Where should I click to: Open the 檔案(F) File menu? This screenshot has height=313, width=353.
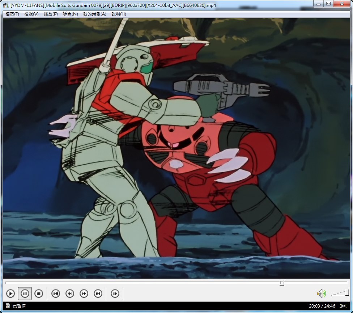pyautogui.click(x=12, y=14)
